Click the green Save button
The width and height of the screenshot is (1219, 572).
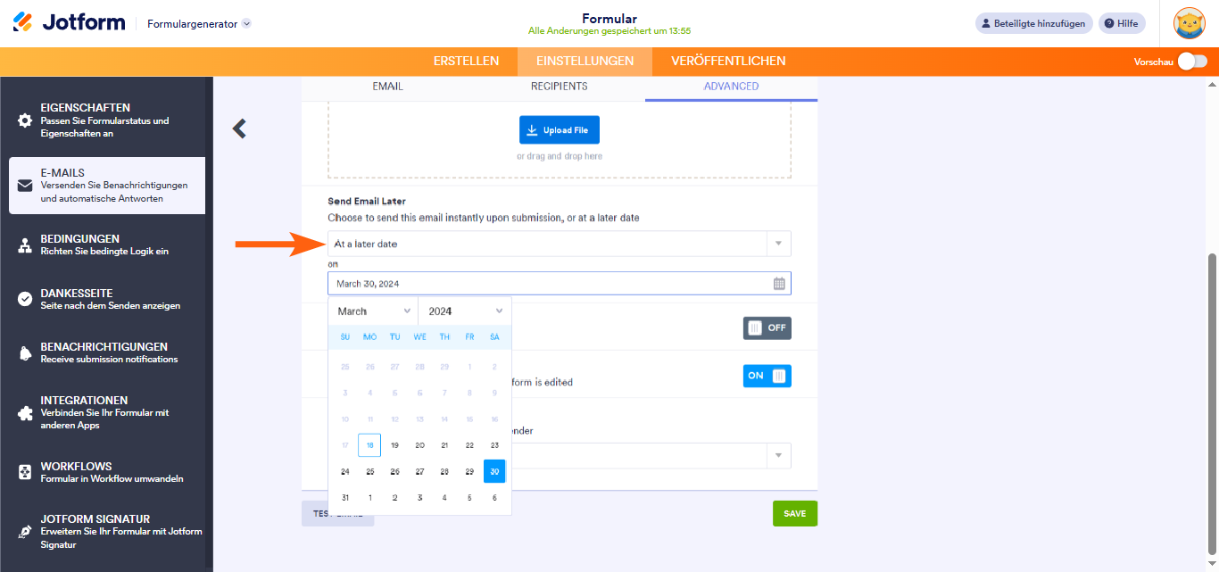click(794, 513)
